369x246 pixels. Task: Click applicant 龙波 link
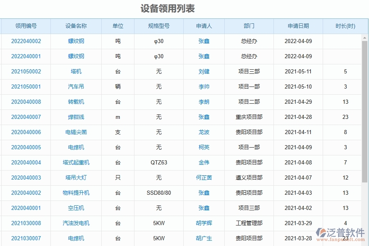(203, 132)
